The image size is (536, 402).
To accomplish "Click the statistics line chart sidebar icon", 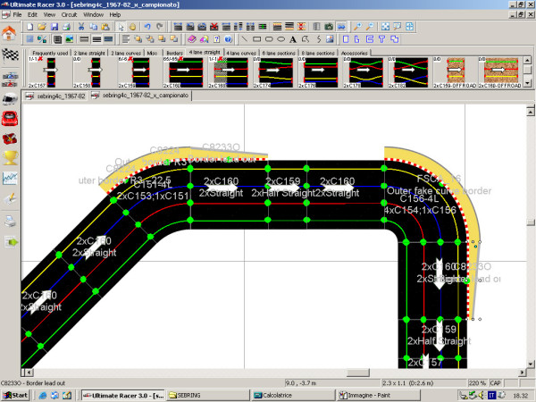I will tap(11, 180).
